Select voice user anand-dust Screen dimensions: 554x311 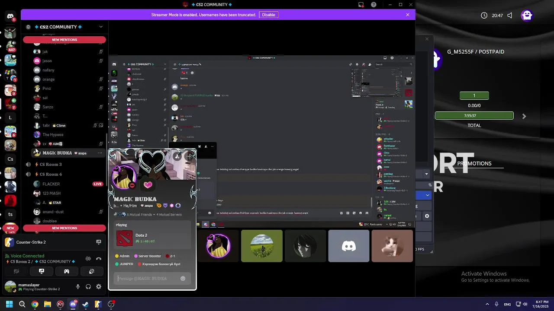[68, 212]
